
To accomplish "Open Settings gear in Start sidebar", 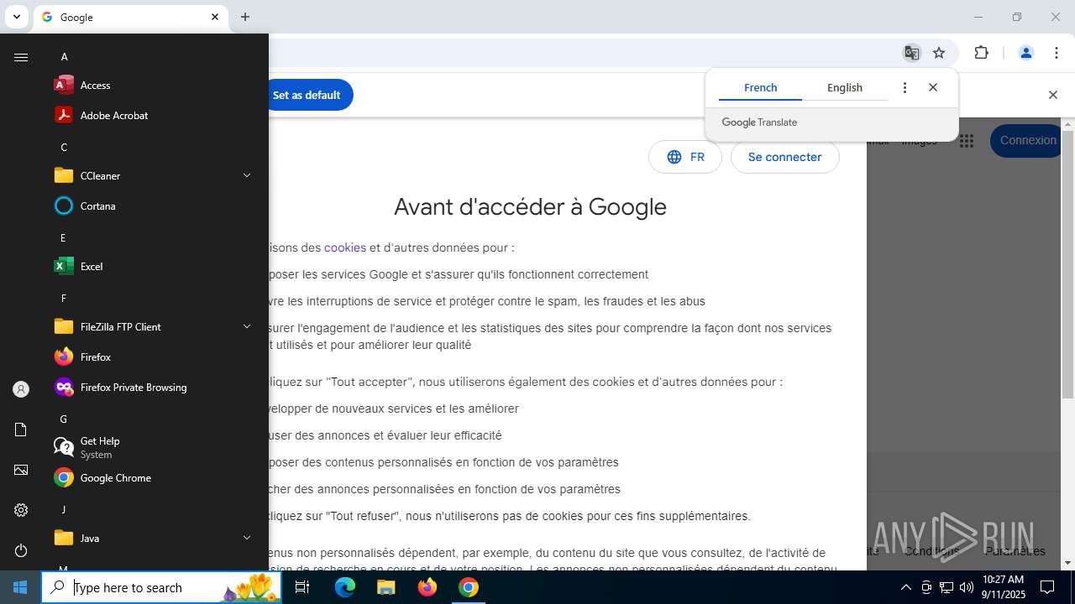I will [21, 510].
